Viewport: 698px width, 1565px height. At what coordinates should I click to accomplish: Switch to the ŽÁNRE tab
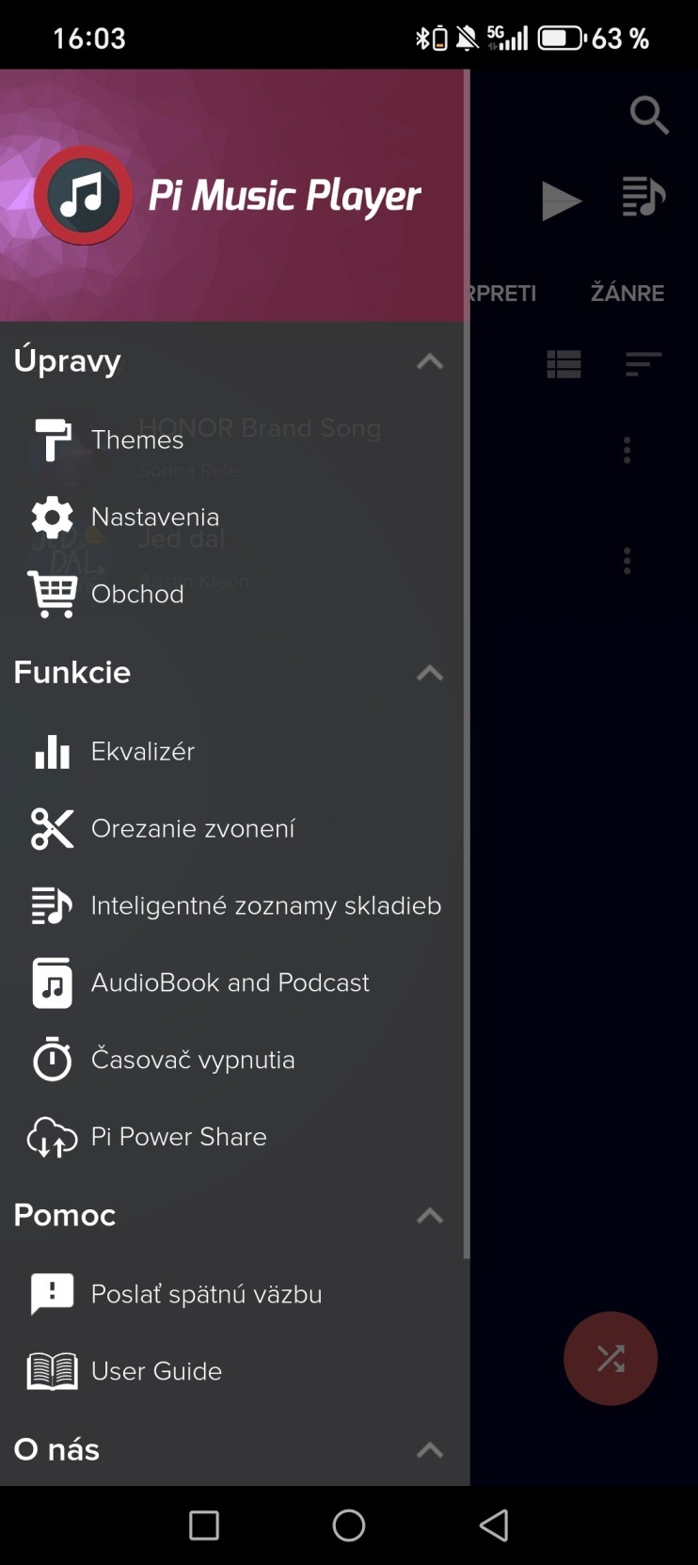pyautogui.click(x=627, y=294)
